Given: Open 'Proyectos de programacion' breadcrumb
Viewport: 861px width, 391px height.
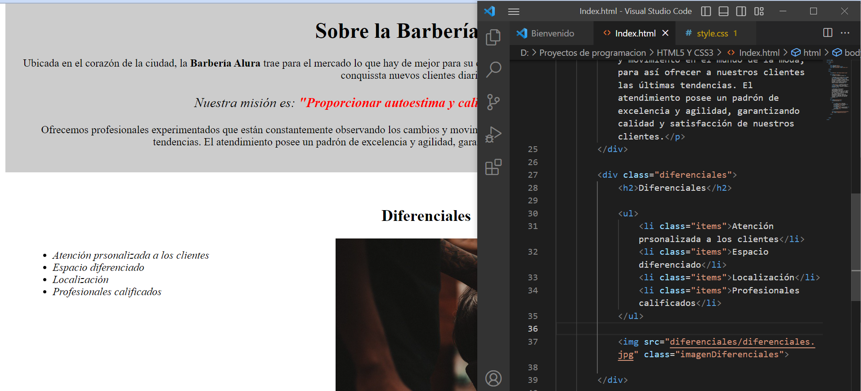Looking at the screenshot, I should (x=592, y=53).
